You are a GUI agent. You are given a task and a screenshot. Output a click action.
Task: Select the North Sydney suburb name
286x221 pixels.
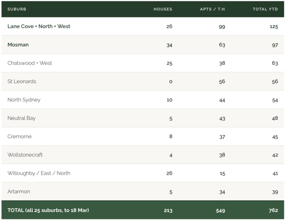tap(24, 100)
